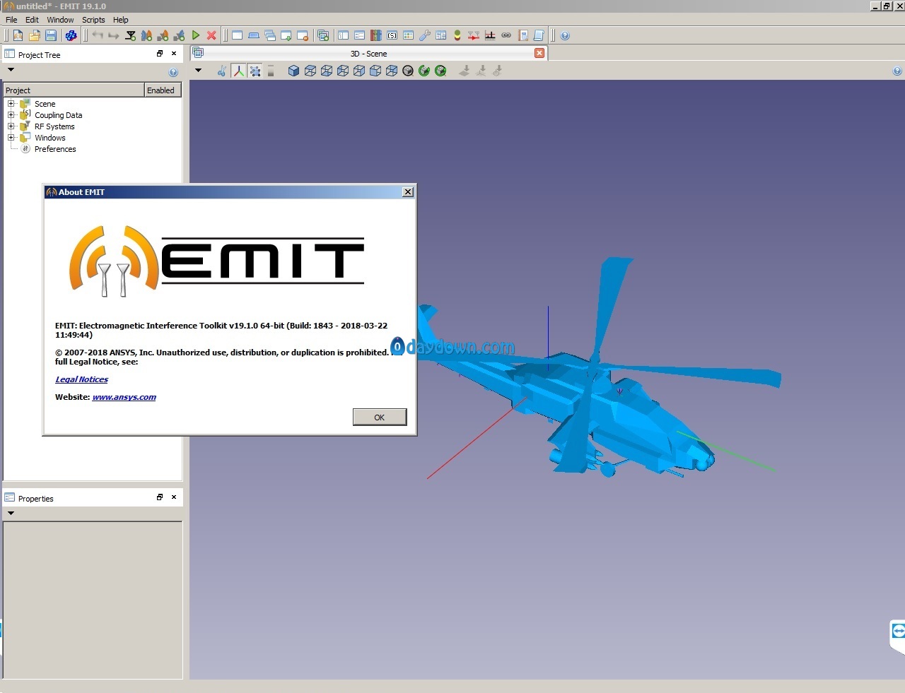Toggle Project Tree panel float button
The width and height of the screenshot is (905, 693).
160,54
